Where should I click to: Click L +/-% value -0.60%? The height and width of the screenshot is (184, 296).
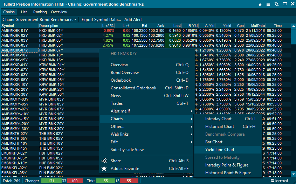[x=108, y=30]
